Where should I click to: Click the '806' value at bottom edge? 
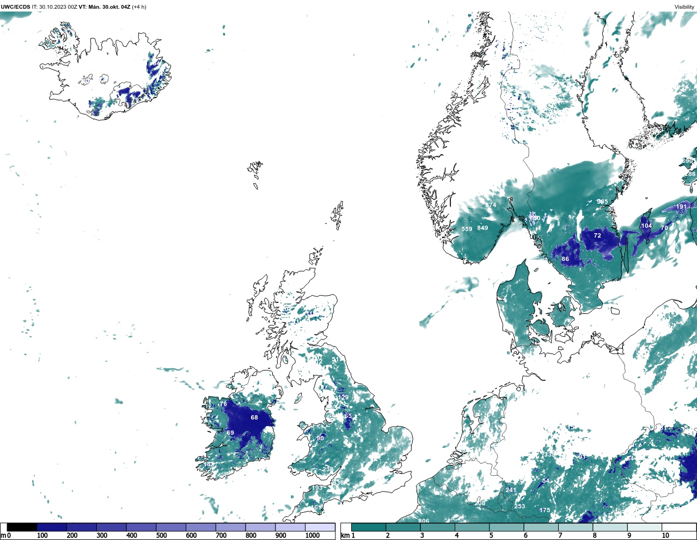tap(424, 521)
